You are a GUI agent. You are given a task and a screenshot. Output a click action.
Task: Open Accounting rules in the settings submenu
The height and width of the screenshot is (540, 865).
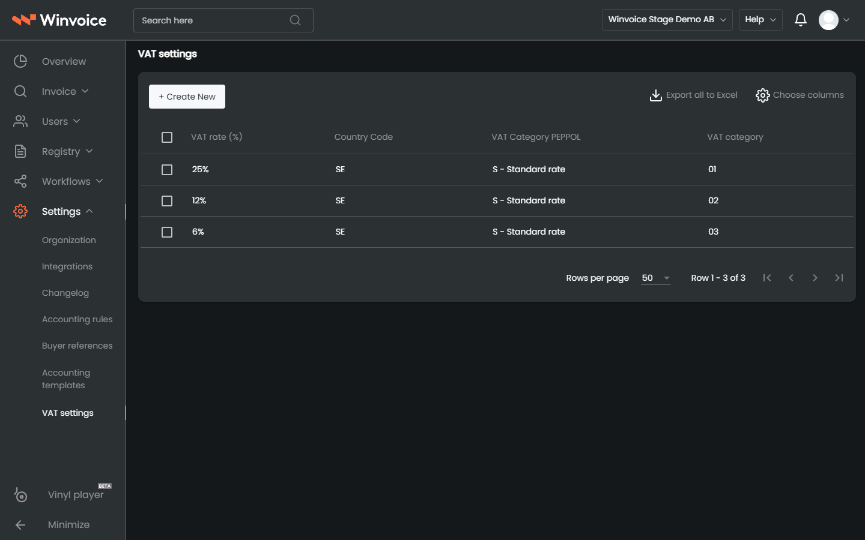[x=77, y=319]
